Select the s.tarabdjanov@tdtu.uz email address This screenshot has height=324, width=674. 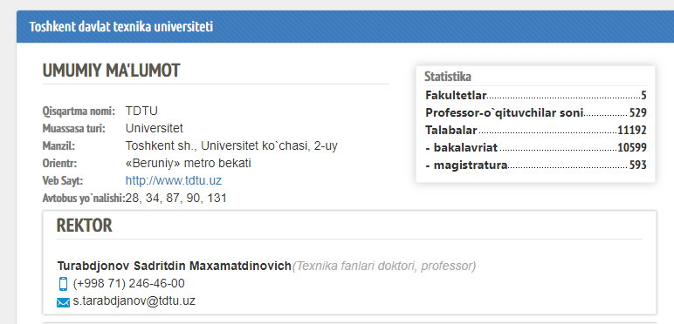point(134,300)
